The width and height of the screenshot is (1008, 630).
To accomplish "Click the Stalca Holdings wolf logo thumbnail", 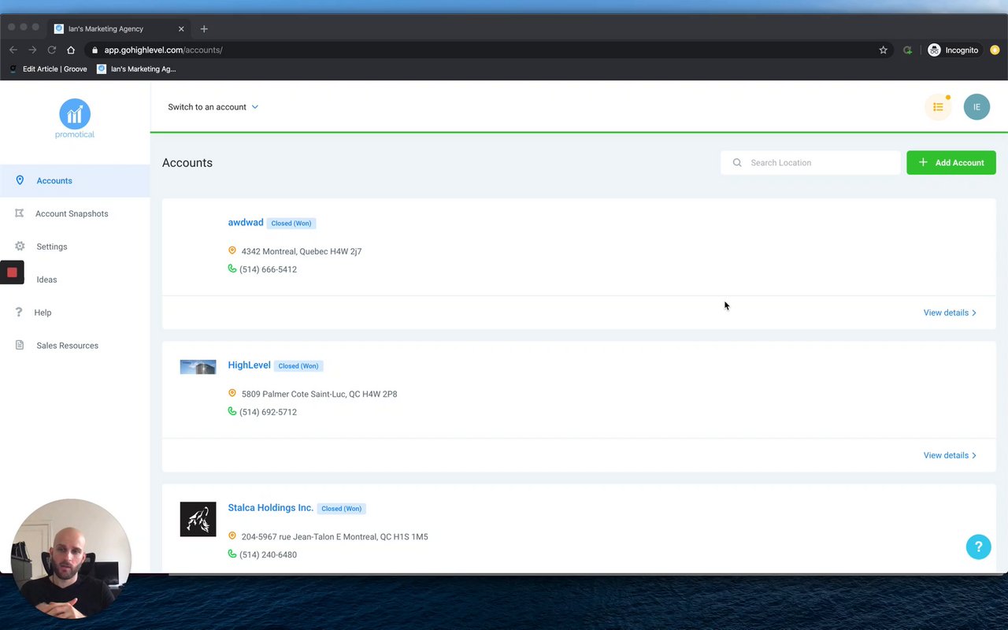I will [x=198, y=519].
